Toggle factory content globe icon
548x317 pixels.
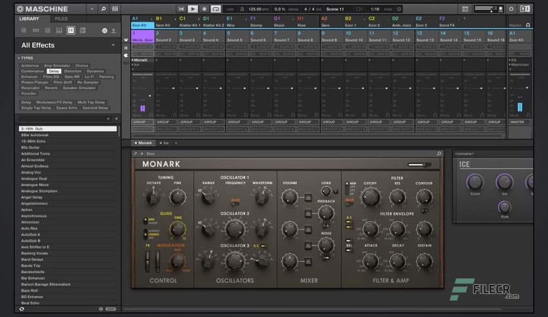pyautogui.click(x=104, y=31)
